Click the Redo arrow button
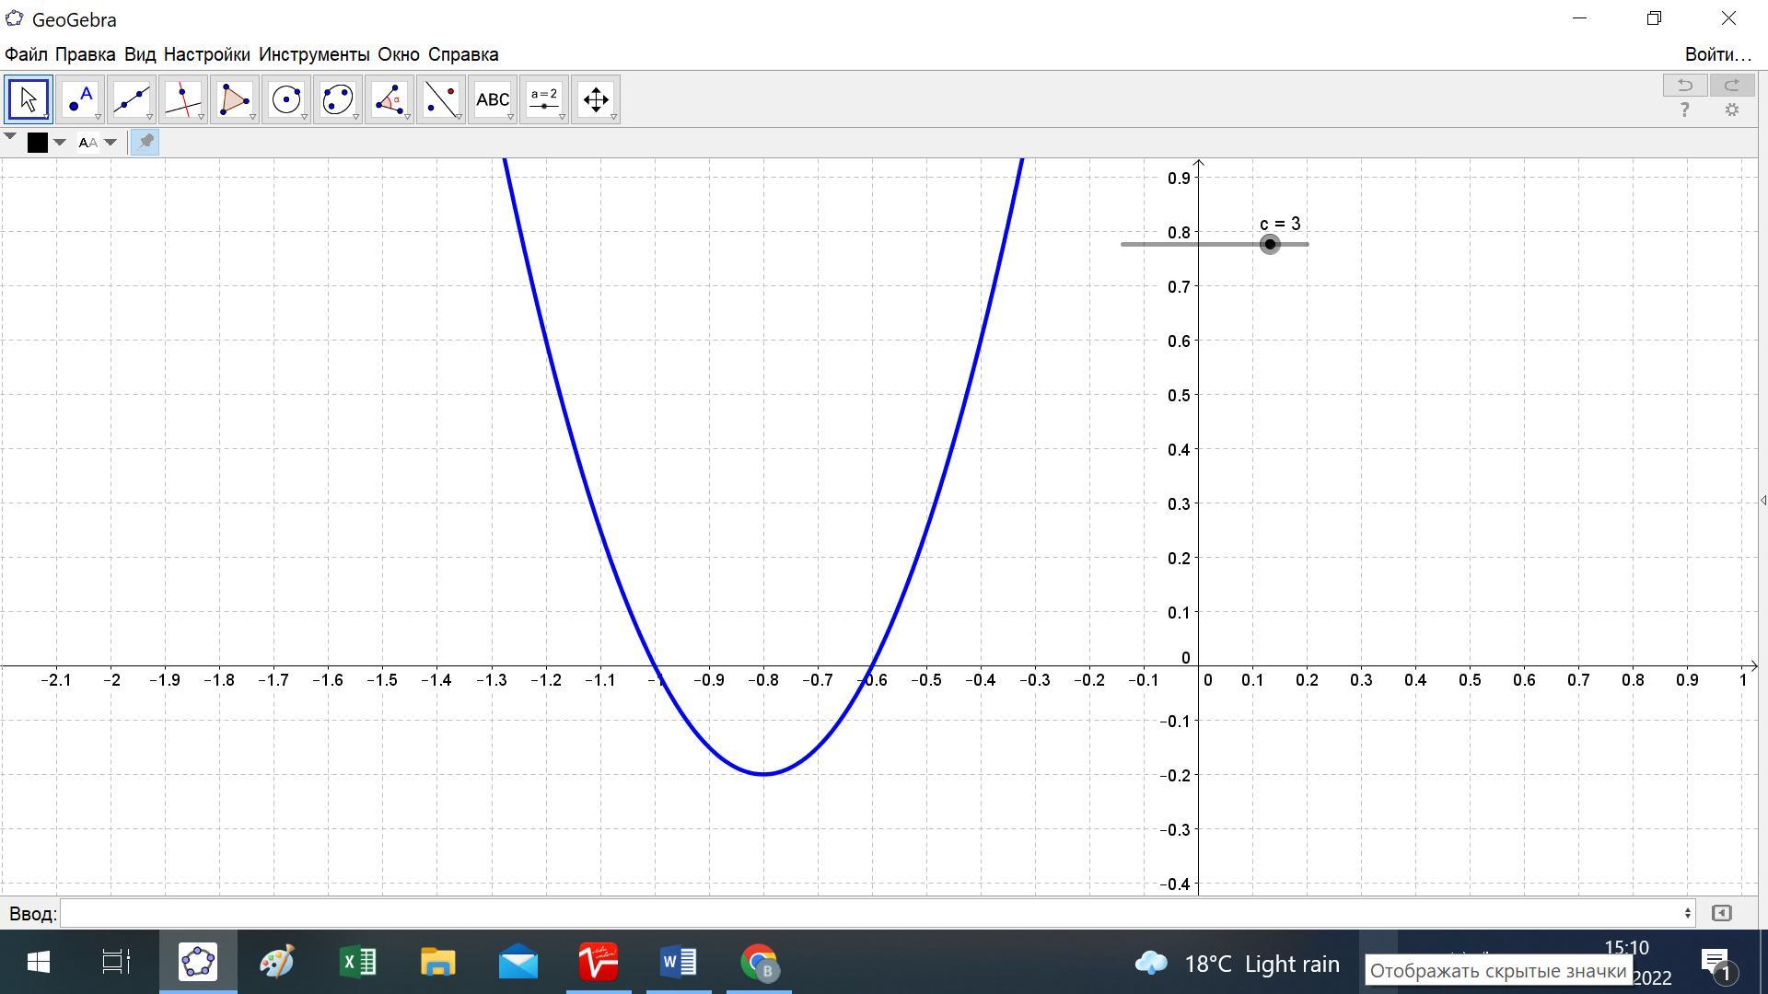The width and height of the screenshot is (1768, 994). click(x=1732, y=86)
